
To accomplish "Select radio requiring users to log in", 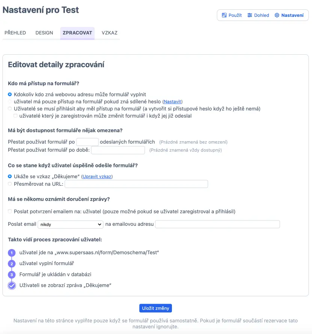I will (10, 109).
